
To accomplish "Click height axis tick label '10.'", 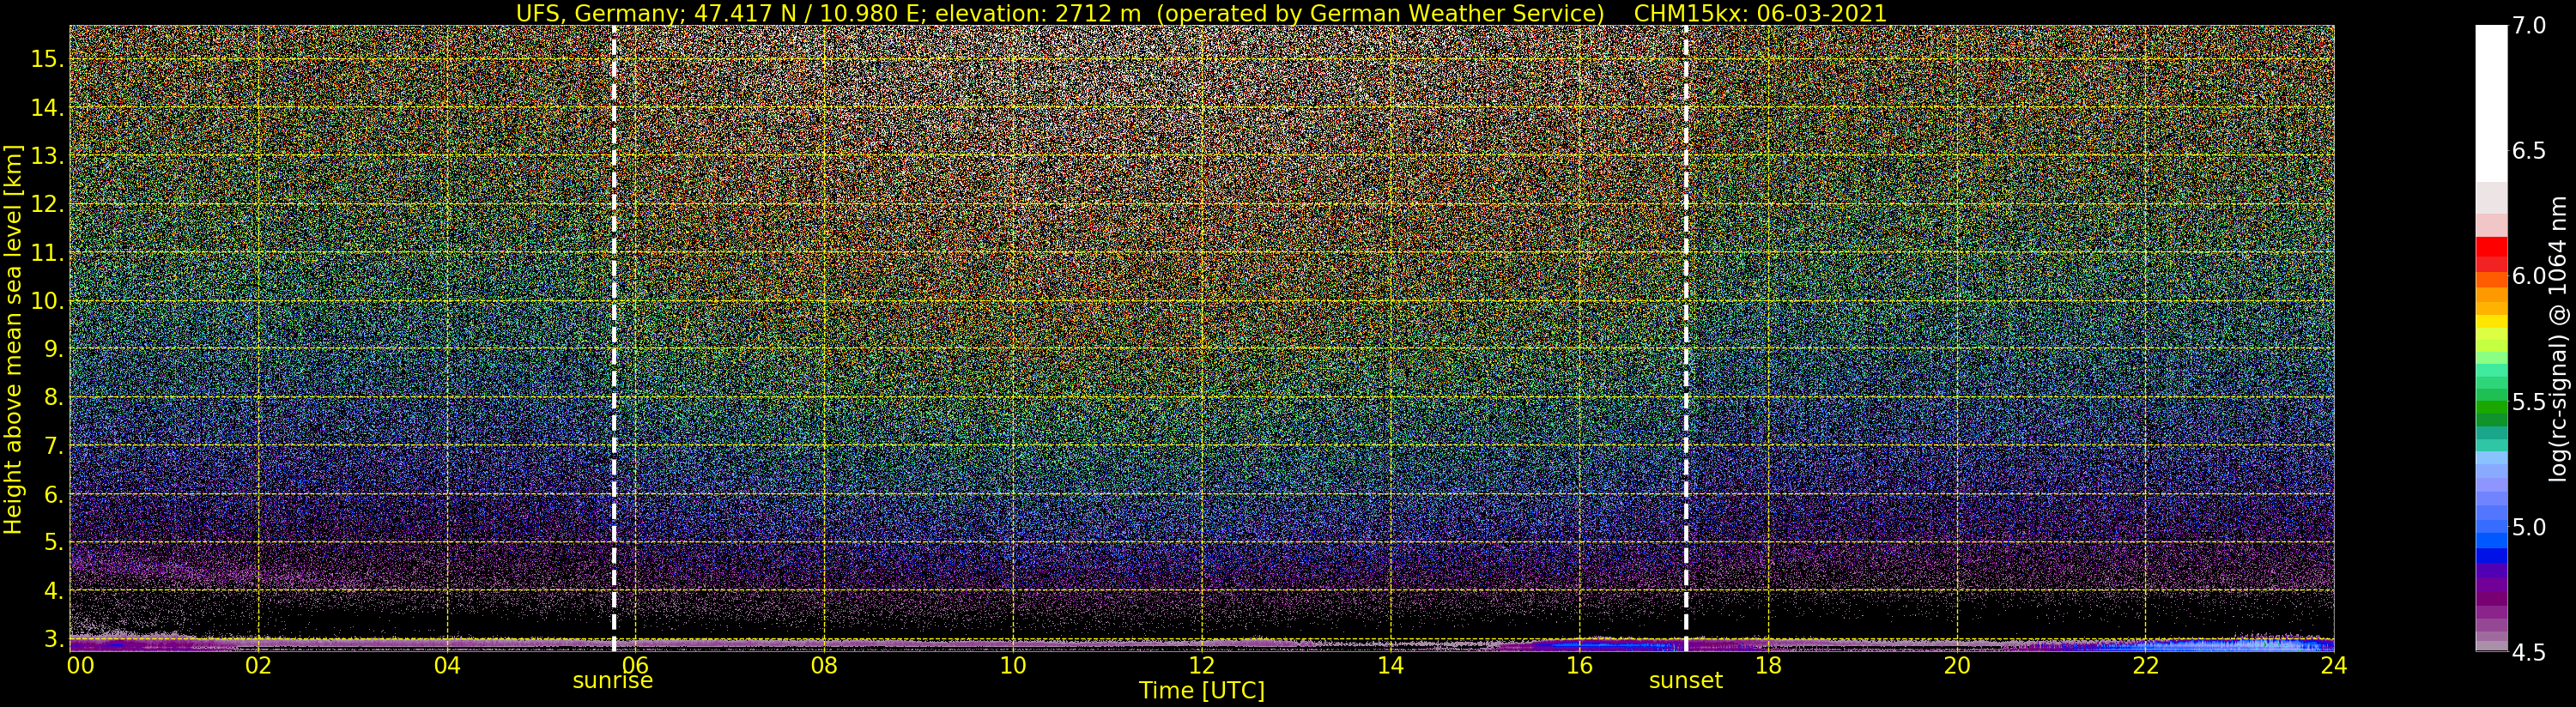I will [47, 301].
